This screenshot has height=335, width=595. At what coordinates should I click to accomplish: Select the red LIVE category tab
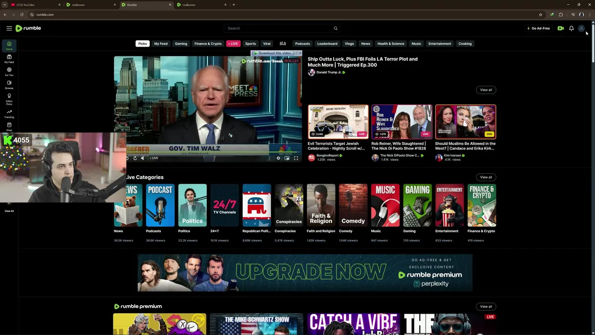(233, 44)
